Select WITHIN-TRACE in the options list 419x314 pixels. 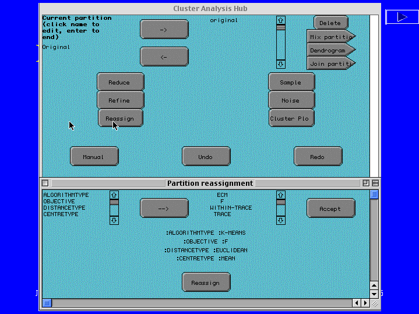click(x=231, y=207)
